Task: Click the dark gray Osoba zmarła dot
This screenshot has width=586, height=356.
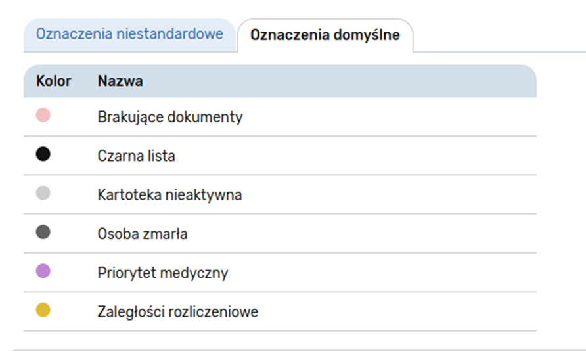Action: [x=43, y=232]
